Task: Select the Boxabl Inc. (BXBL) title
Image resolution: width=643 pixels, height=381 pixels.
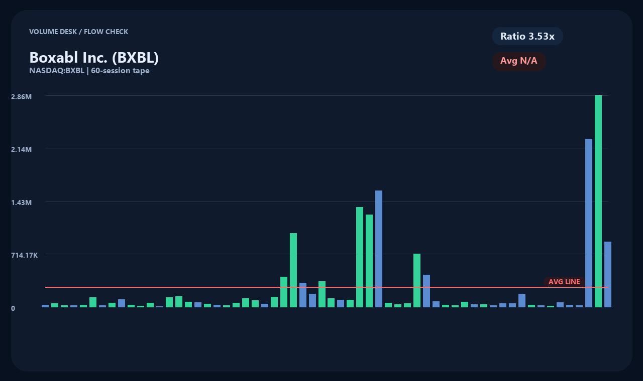Action: (x=94, y=58)
